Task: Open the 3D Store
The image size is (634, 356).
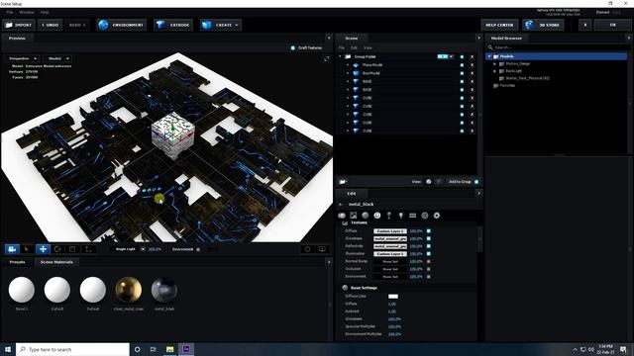Action: pos(543,25)
